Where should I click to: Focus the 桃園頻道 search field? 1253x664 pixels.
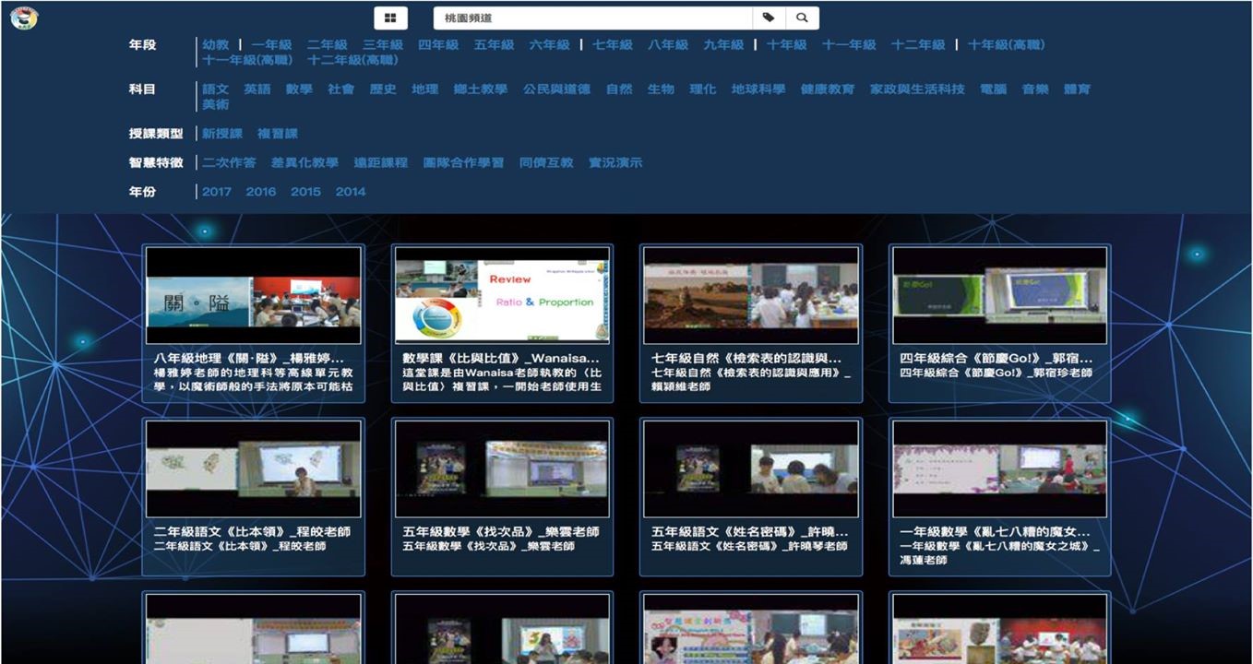[593, 18]
